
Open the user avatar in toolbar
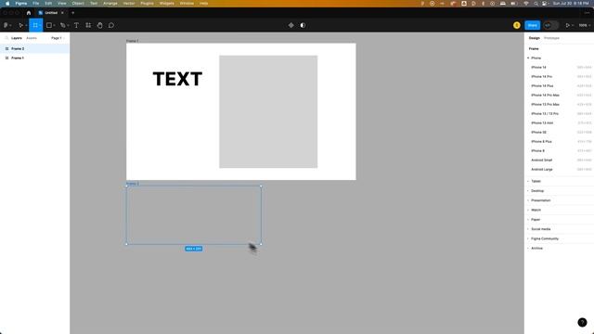(x=517, y=25)
